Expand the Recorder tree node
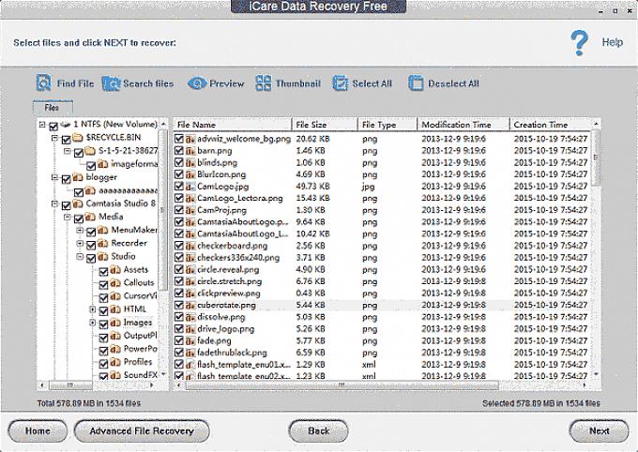638x452 pixels. 80,244
